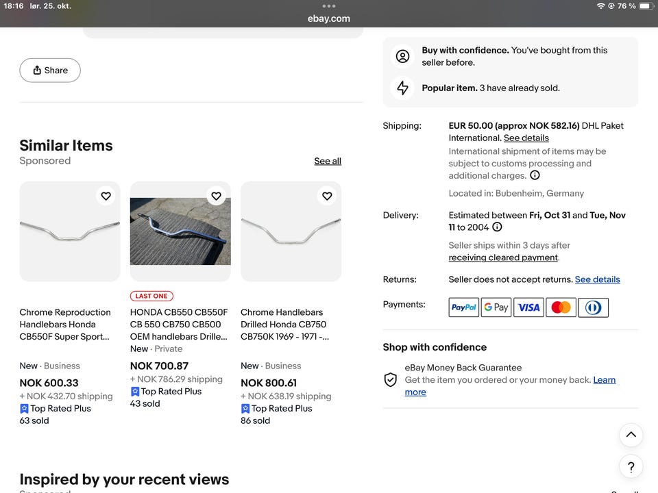Image resolution: width=658 pixels, height=493 pixels.
Task: Open See all similar items
Action: pos(328,161)
